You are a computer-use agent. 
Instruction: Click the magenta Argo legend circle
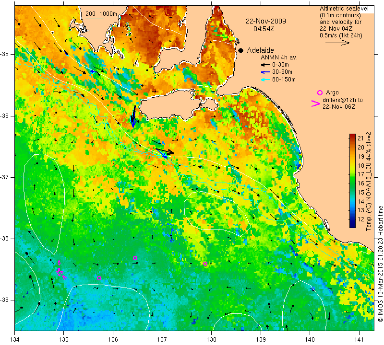[x=320, y=92]
